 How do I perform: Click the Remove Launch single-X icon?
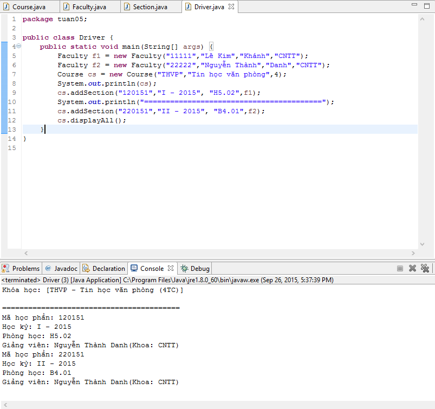point(413,268)
